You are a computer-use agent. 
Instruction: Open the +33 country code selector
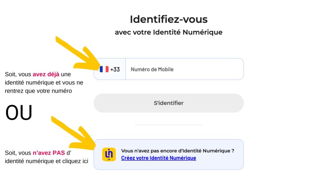(110, 69)
